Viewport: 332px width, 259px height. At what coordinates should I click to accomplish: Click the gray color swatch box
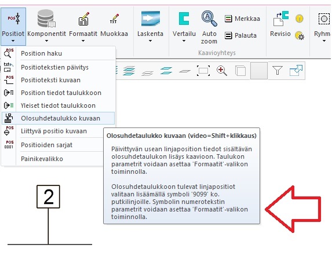pyautogui.click(x=259, y=71)
